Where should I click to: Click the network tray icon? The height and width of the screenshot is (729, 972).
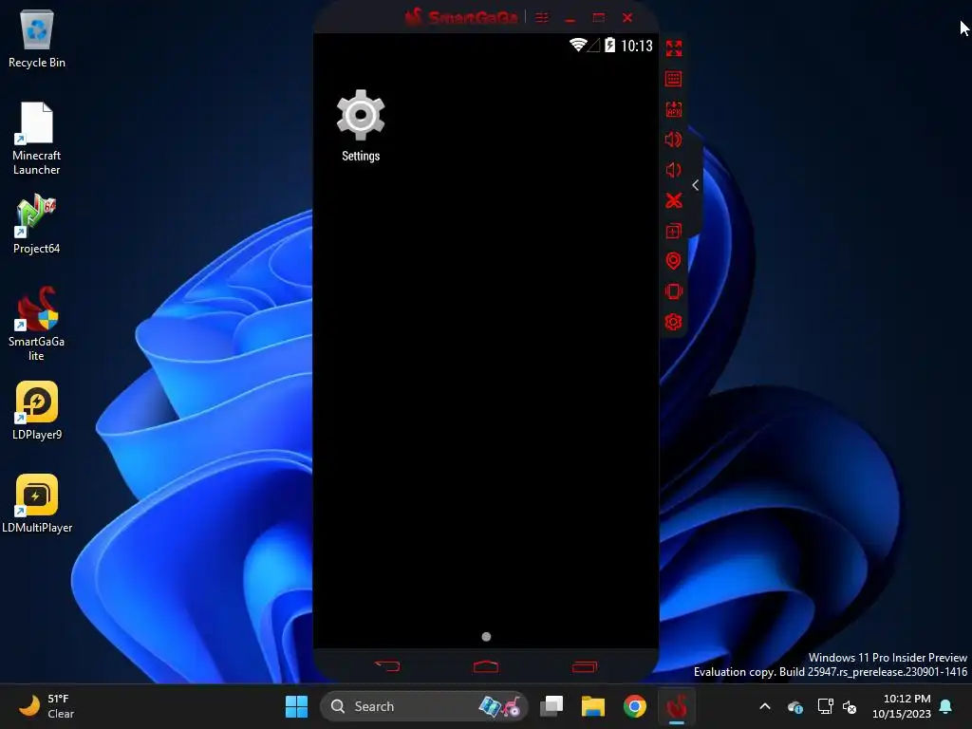coord(825,706)
